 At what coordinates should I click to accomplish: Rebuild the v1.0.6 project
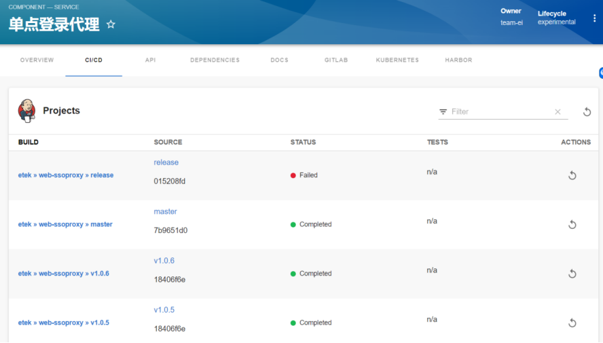(x=572, y=274)
